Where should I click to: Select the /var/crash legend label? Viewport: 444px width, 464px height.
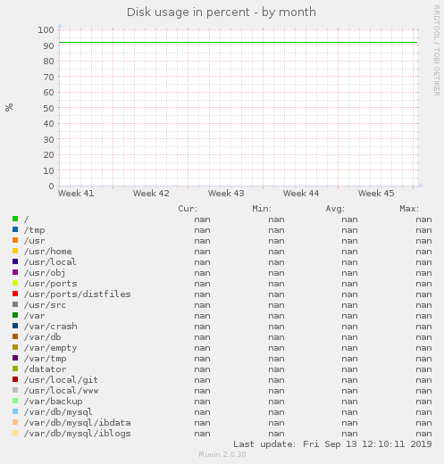[50, 327]
